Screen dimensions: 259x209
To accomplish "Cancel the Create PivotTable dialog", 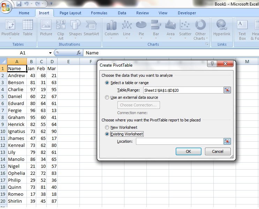I will (x=218, y=151).
